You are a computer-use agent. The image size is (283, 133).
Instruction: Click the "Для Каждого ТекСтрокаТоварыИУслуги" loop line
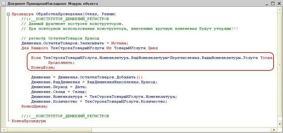point(90,48)
